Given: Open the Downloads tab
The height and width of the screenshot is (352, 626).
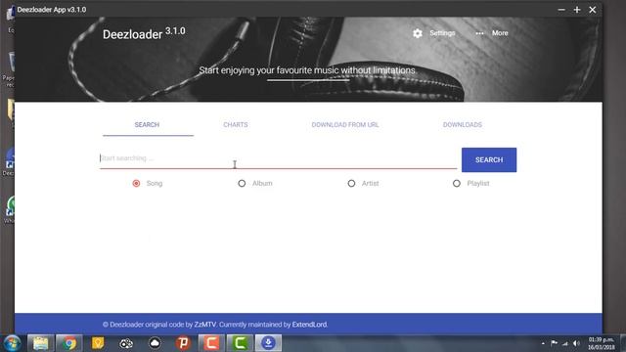Looking at the screenshot, I should coord(463,124).
